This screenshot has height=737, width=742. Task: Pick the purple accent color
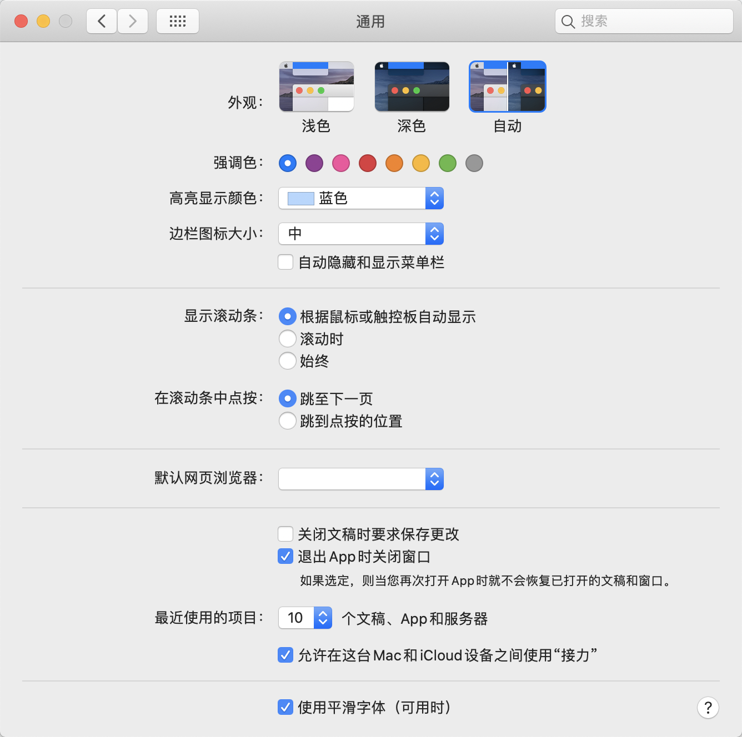(x=314, y=163)
